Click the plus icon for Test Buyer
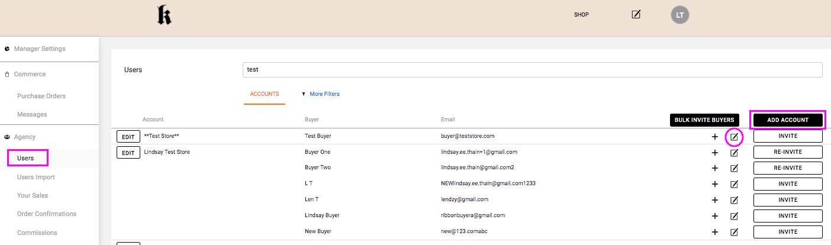This screenshot has height=245, width=831. [x=714, y=136]
